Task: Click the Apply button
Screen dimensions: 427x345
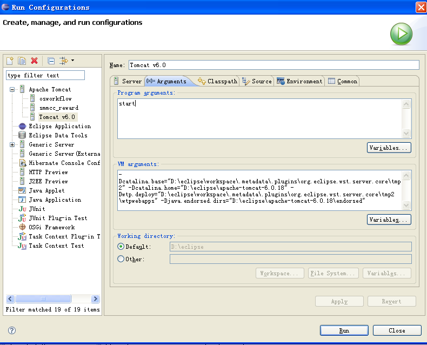Action: pyautogui.click(x=339, y=301)
